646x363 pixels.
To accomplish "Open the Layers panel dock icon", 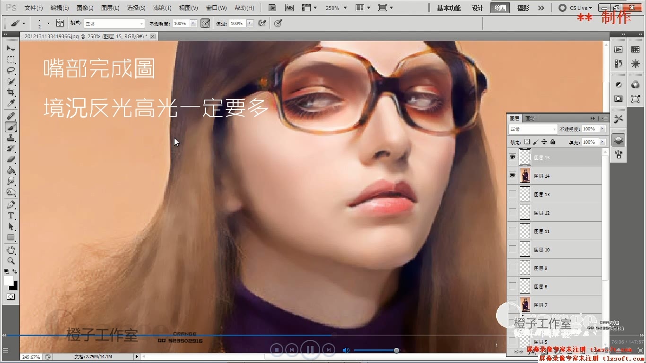I will point(618,140).
